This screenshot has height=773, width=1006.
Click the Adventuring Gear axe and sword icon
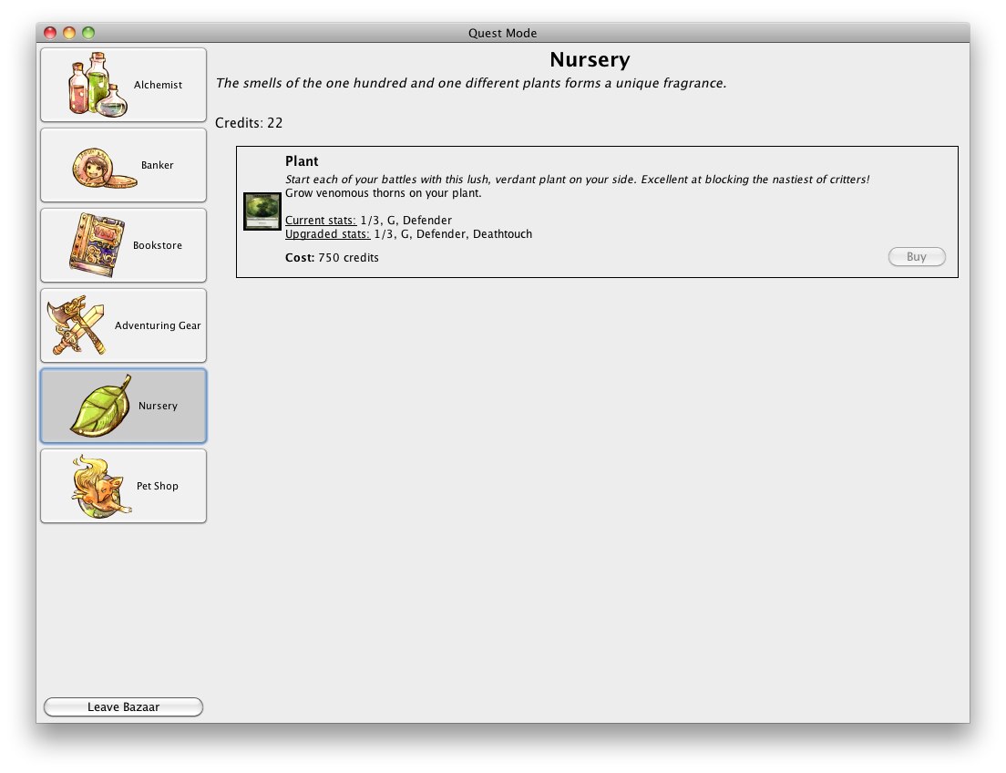coord(77,325)
